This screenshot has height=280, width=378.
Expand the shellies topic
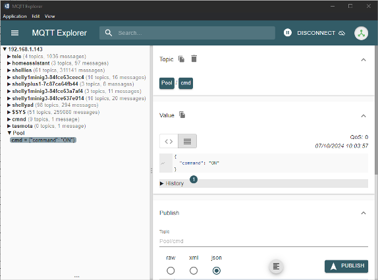[9, 70]
